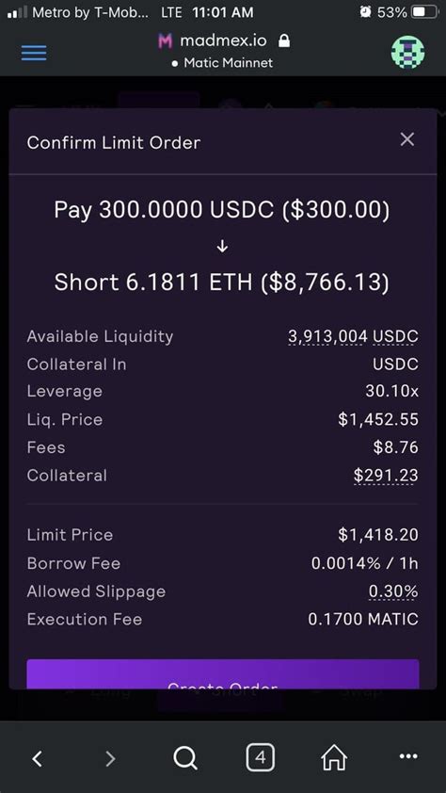Tap the Execution Fee 0.1700 MATIC value
This screenshot has width=446, height=793.
tap(363, 619)
